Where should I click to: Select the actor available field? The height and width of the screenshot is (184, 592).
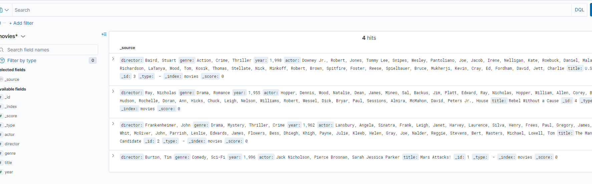[x=10, y=135]
